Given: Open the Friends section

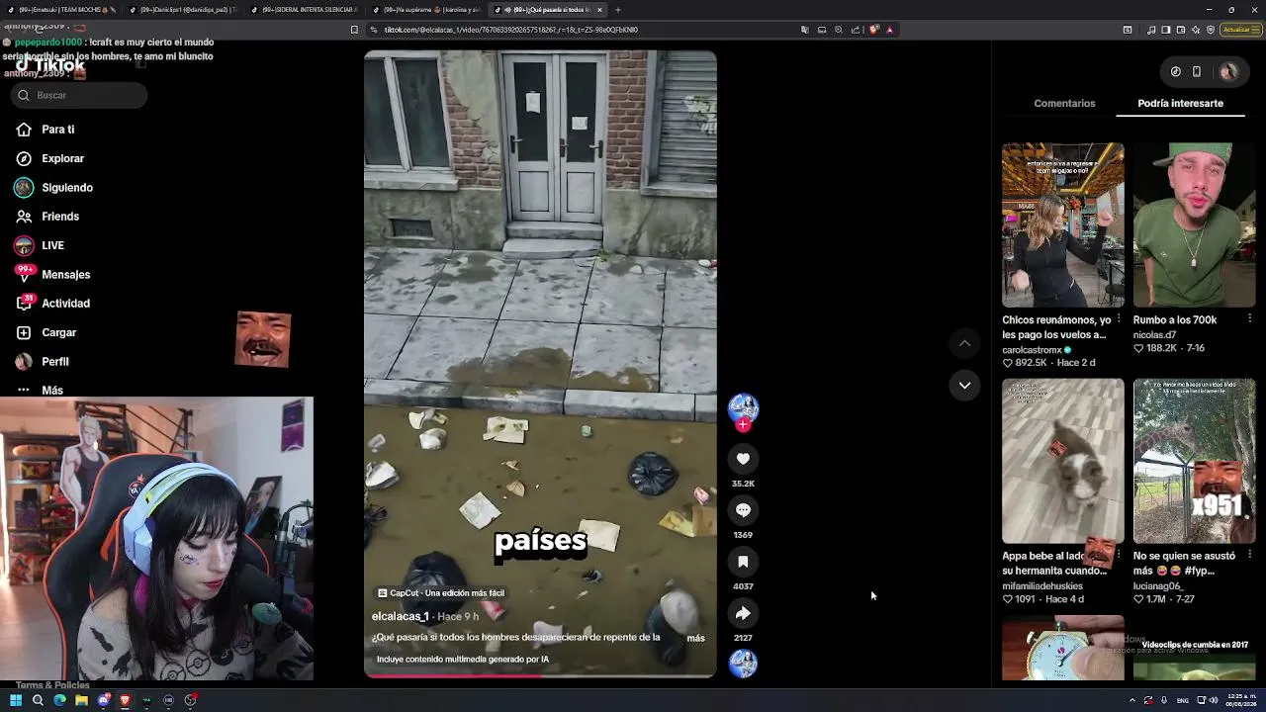Looking at the screenshot, I should pos(60,217).
